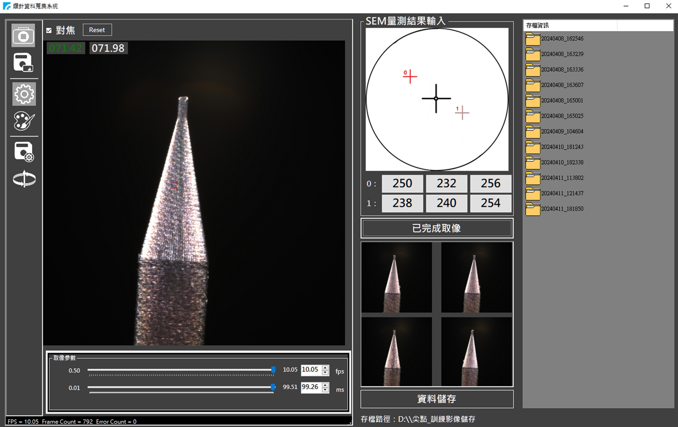Click the disk with gear settings icon
Screen dimensions: 678x427
24,152
